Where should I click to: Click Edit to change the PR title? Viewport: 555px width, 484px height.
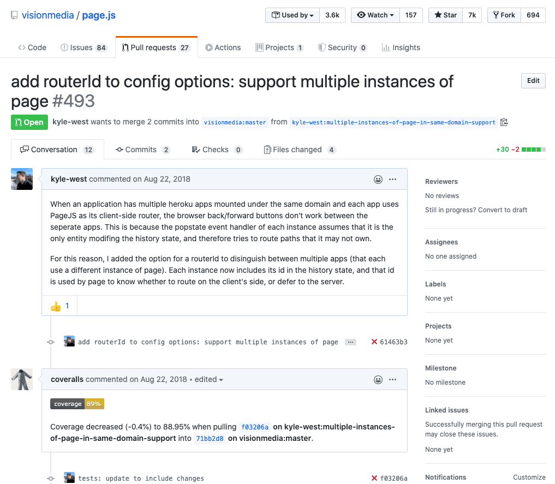pyautogui.click(x=533, y=81)
